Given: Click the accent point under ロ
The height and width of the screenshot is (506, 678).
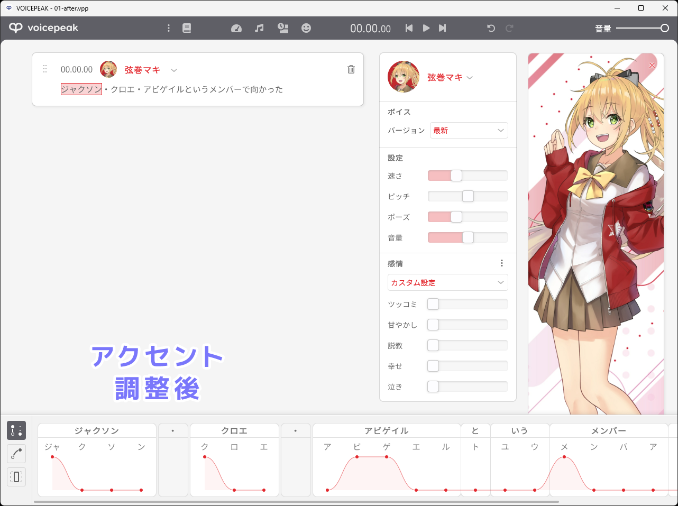Looking at the screenshot, I should [234, 490].
